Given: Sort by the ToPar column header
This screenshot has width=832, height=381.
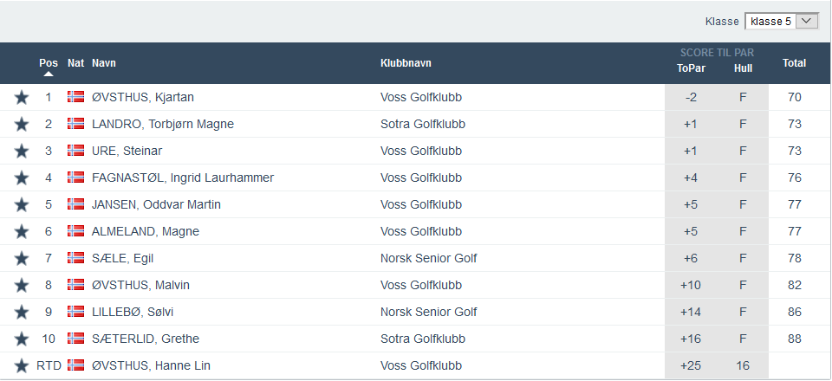Looking at the screenshot, I should point(691,68).
